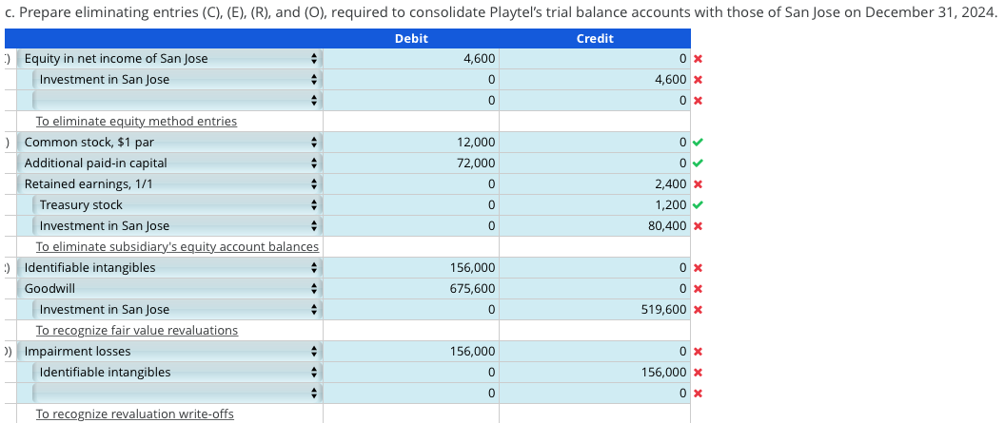Click the red X beside the 156,000 credit

point(698,373)
